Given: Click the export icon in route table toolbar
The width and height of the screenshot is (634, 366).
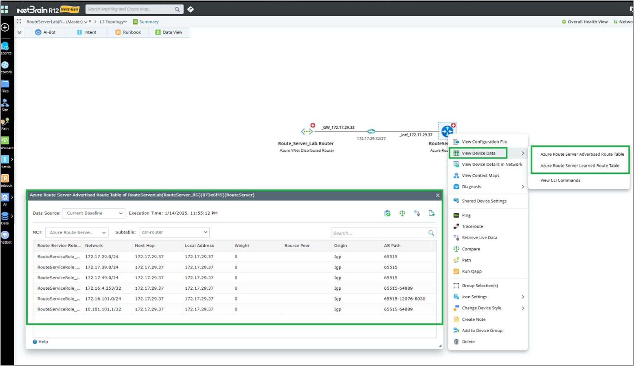Looking at the screenshot, I should point(432,213).
